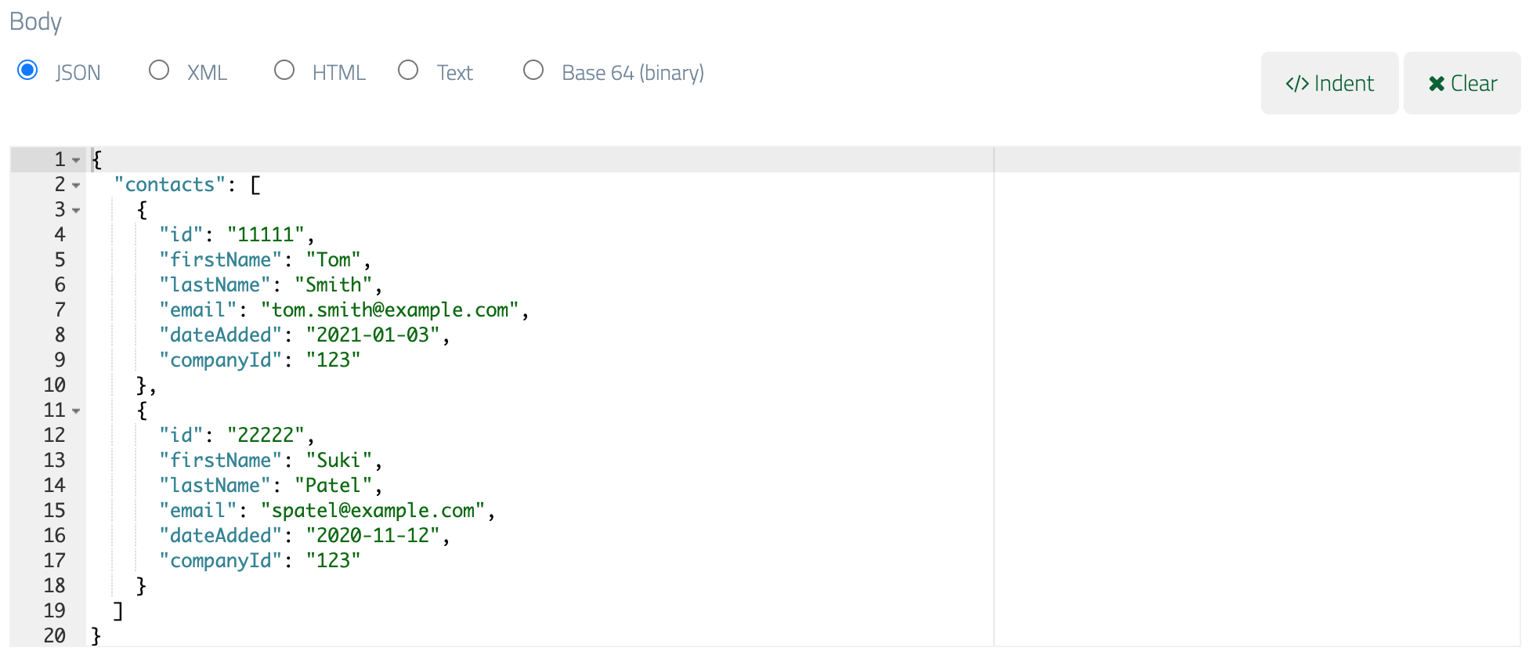This screenshot has width=1529, height=655.
Task: Click the XML format label
Action: tap(207, 73)
